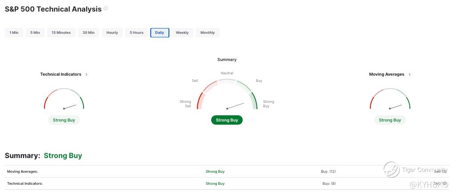Click the Sell label on the summary gauge
This screenshot has height=195, width=457.
[x=195, y=81]
